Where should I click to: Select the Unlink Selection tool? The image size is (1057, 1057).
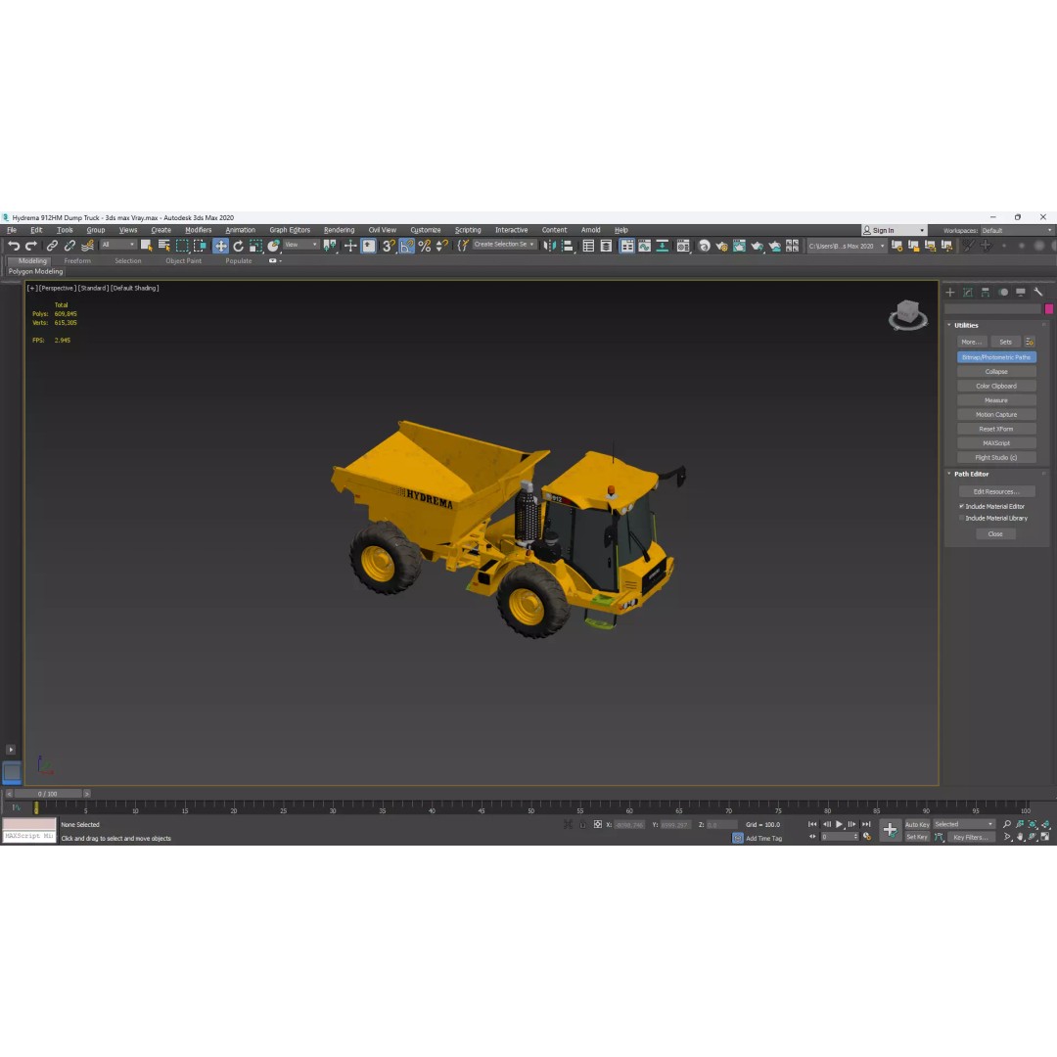point(69,246)
